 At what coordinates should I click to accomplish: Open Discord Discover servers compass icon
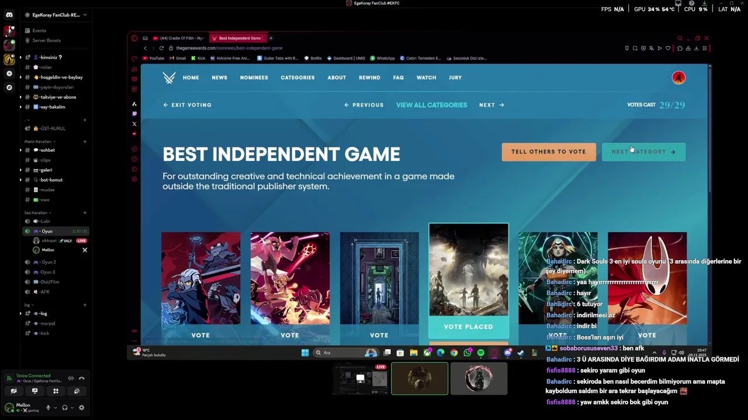tap(9, 87)
